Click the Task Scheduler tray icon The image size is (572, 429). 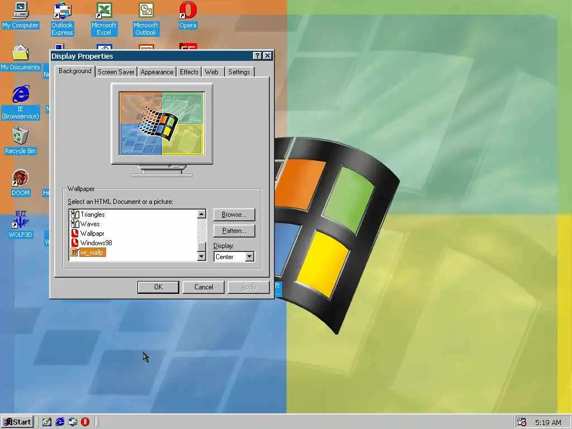[522, 422]
